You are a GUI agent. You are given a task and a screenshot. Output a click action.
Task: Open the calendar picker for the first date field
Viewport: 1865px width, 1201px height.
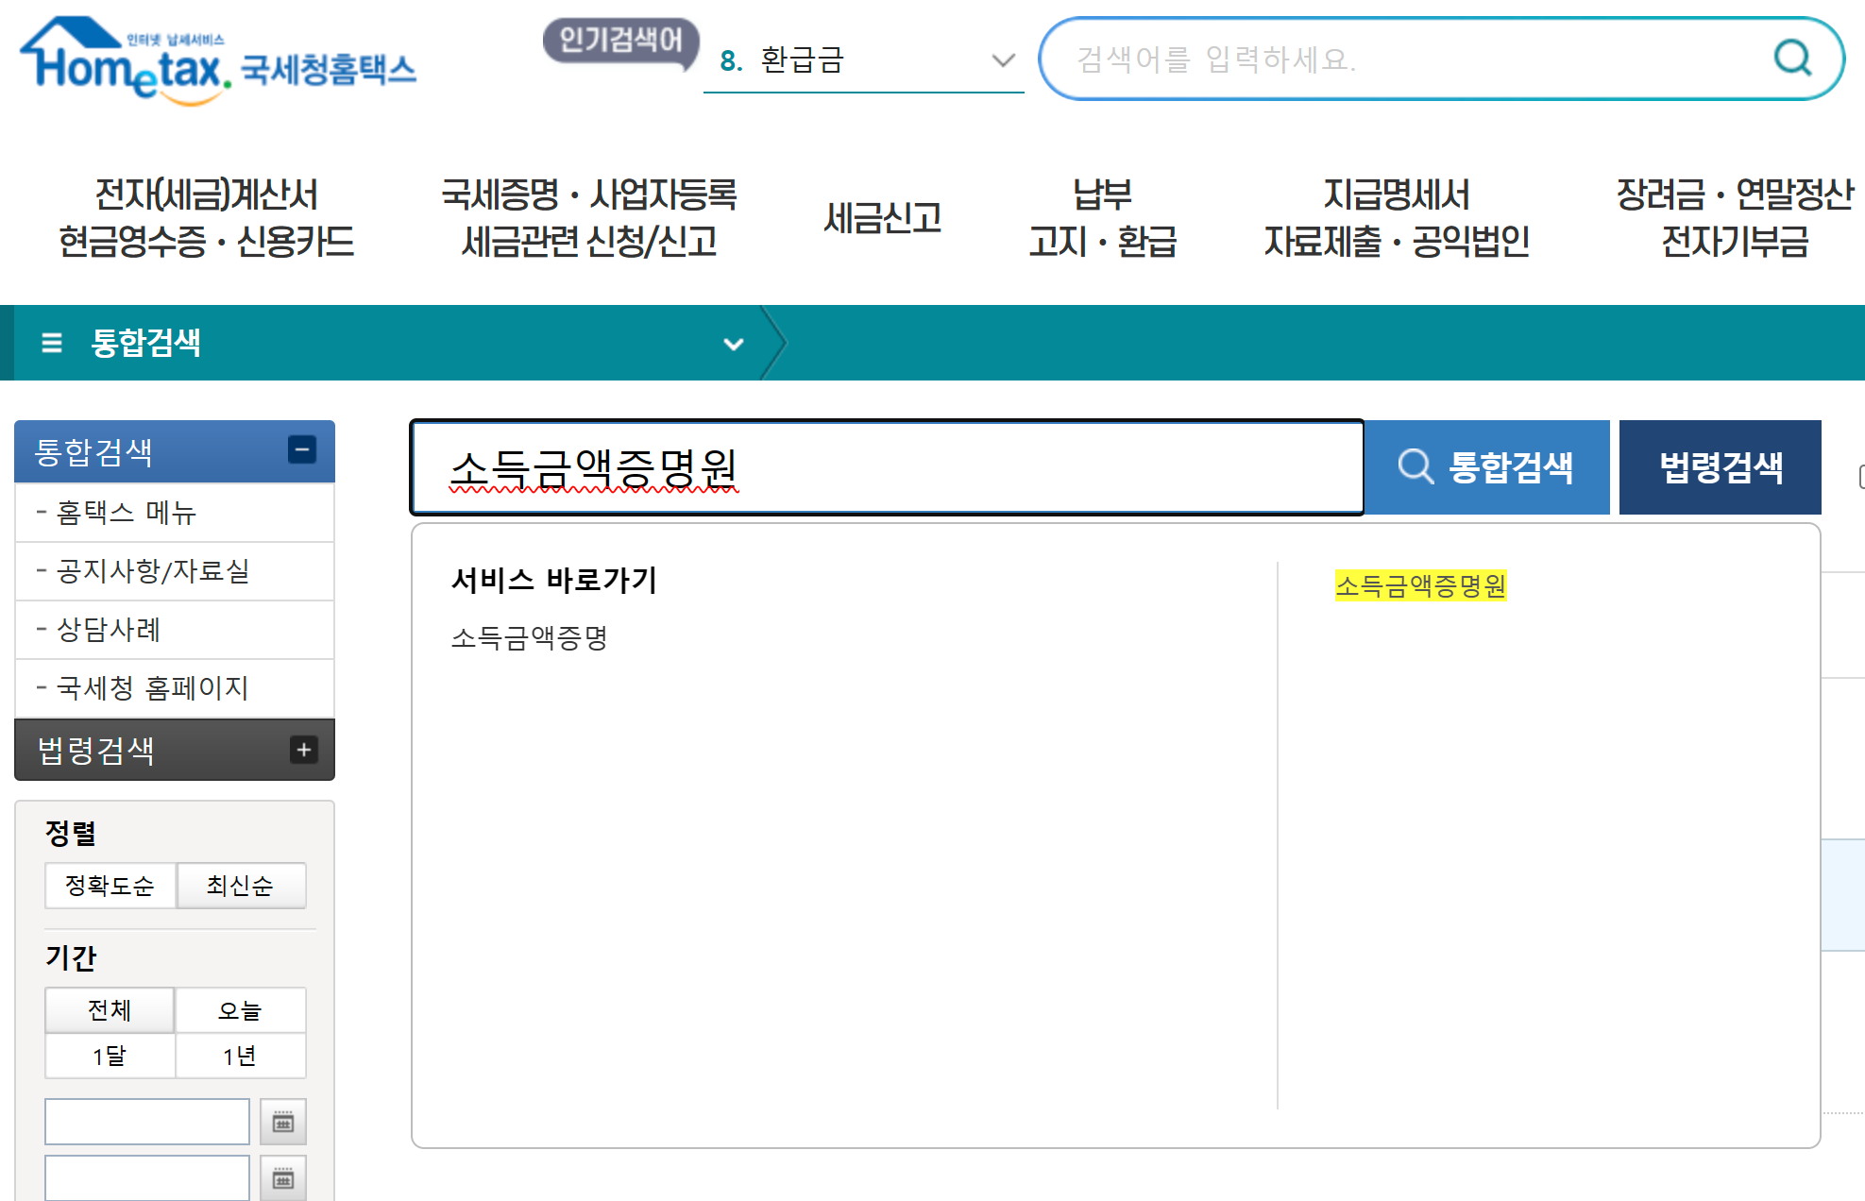point(283,1121)
